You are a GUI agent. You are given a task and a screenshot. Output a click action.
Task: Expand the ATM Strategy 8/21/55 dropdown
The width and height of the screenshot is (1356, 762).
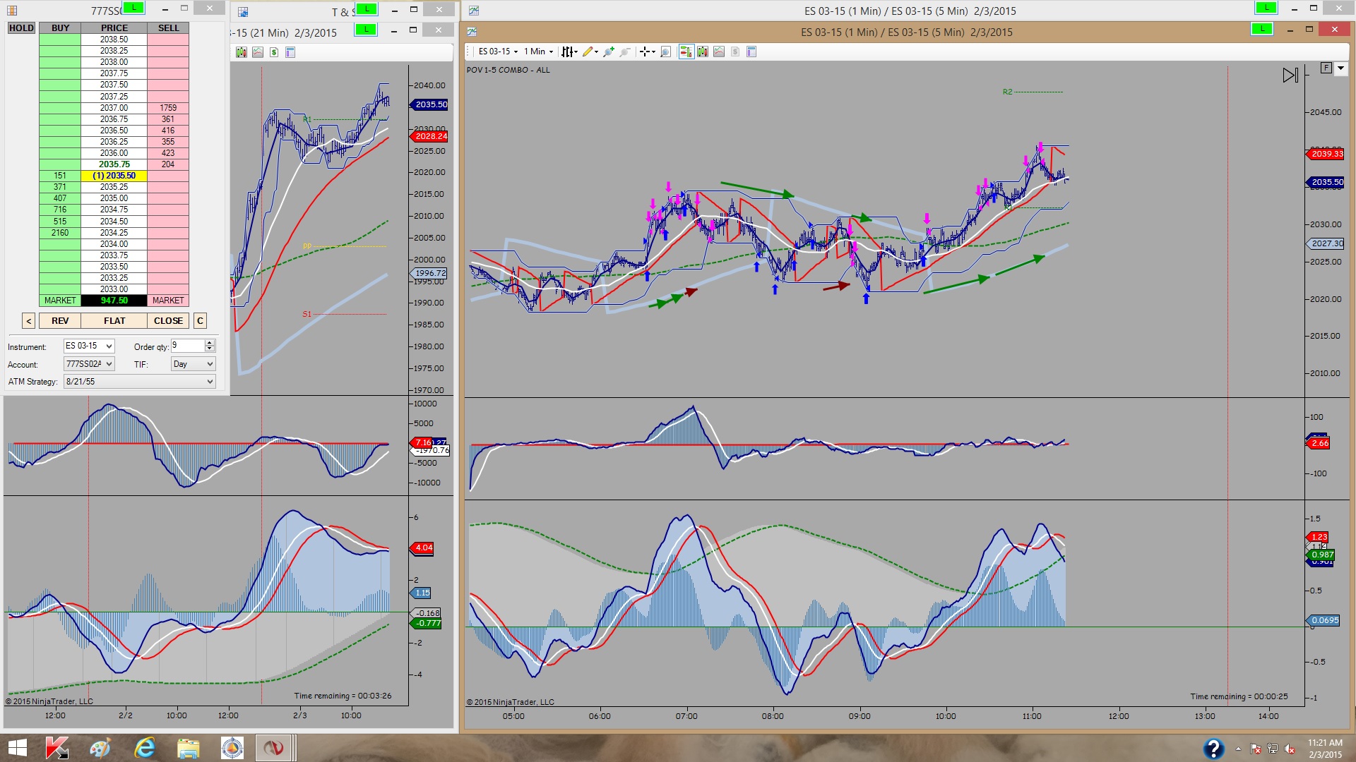[x=139, y=382]
